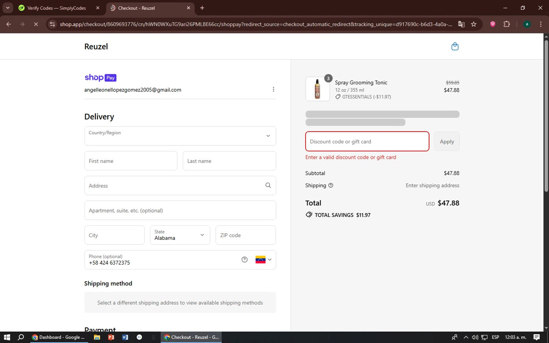Open PowerPoint from the taskbar
The width and height of the screenshot is (549, 343).
[111, 337]
